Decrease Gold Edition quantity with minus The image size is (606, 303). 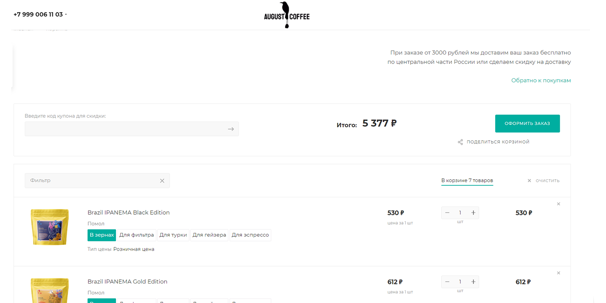tap(447, 282)
